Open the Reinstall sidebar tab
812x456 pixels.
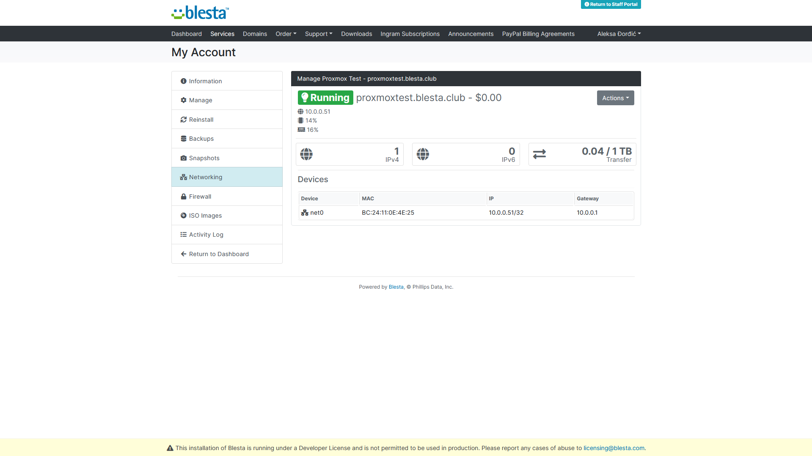(x=227, y=120)
